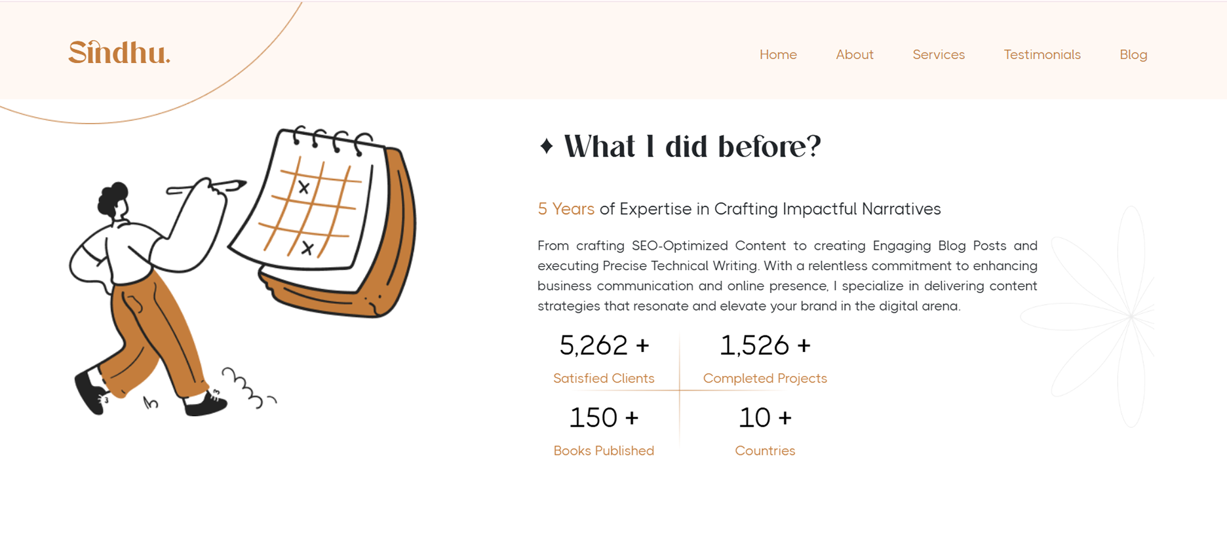
Task: Click the star icon beside heading
Action: [x=546, y=146]
